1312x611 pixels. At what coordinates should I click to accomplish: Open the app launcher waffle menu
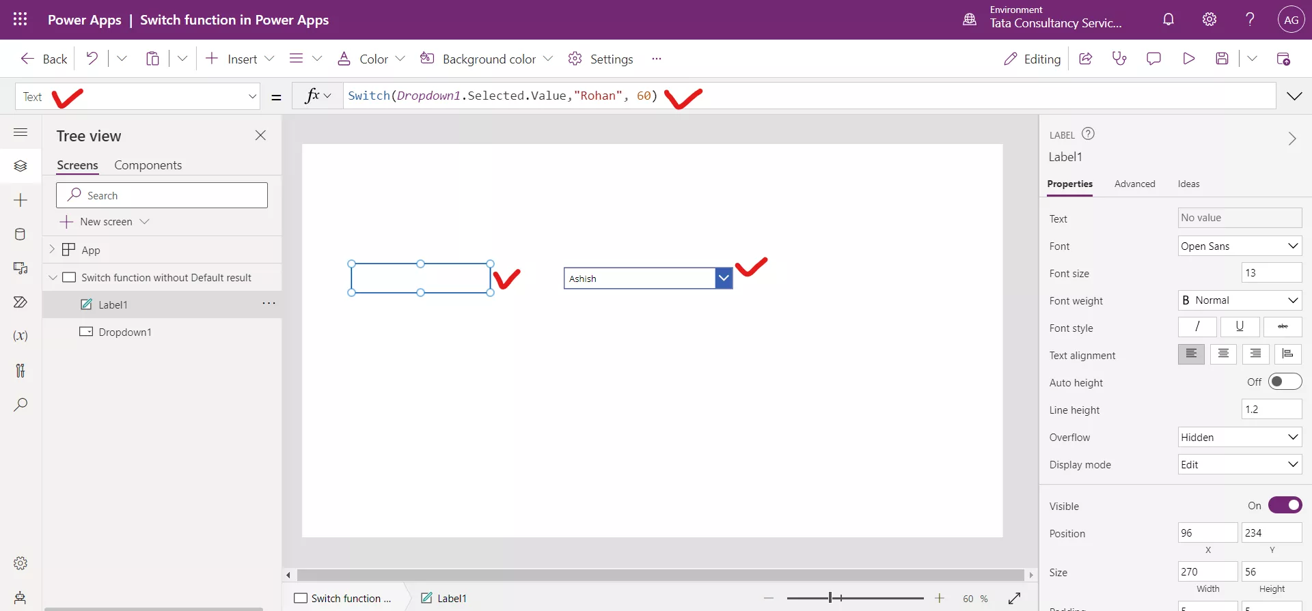[20, 19]
